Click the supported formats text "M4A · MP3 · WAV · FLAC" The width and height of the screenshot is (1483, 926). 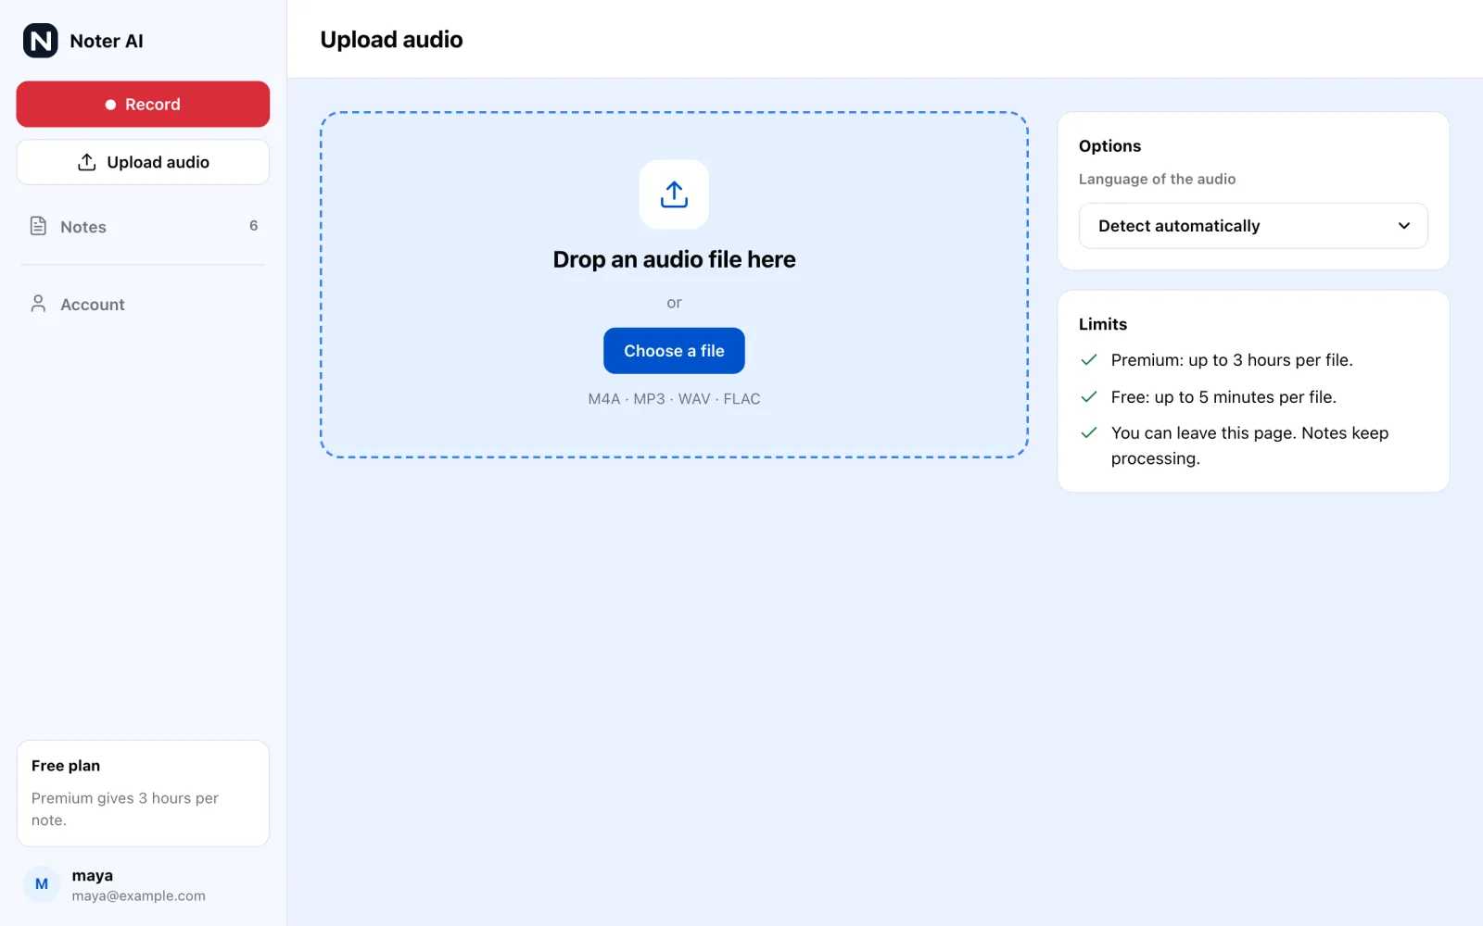pyautogui.click(x=674, y=399)
